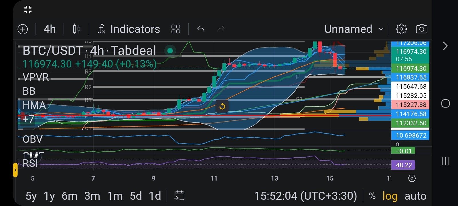458x206 pixels.
Task: Select the VPVR indicator legend
Action: 36,77
